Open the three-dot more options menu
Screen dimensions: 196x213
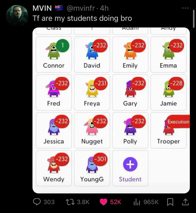click(x=186, y=8)
